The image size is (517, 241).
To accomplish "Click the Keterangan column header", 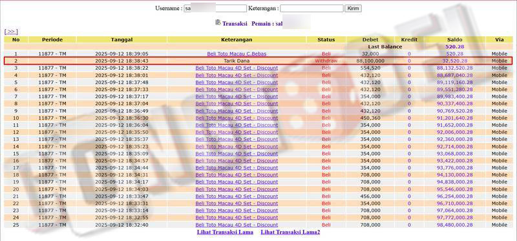I will pyautogui.click(x=237, y=39).
